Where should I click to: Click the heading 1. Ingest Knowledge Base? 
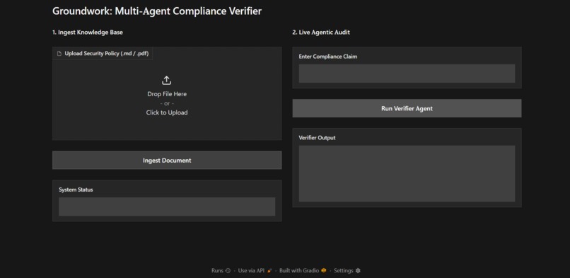88,33
